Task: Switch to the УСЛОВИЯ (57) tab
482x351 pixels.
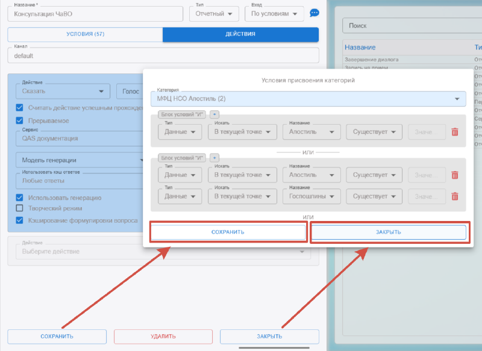Action: click(x=85, y=34)
